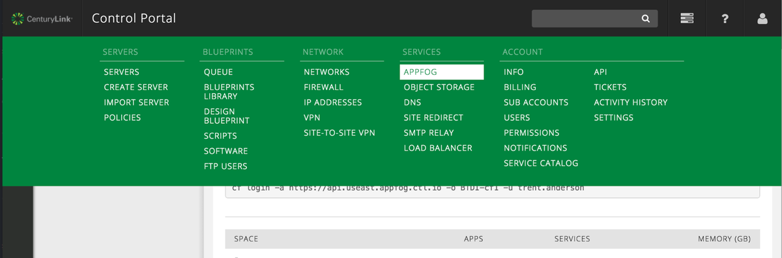
Task: Open the user profile icon
Action: point(762,19)
